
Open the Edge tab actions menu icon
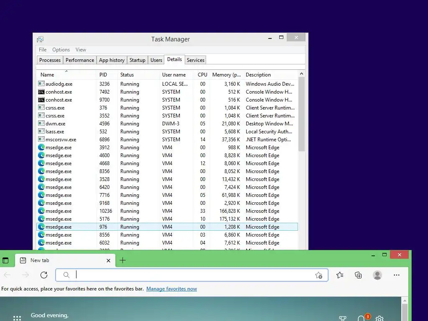(x=5, y=260)
